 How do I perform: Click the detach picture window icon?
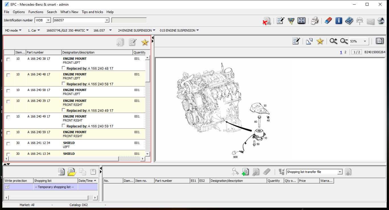click(x=309, y=41)
